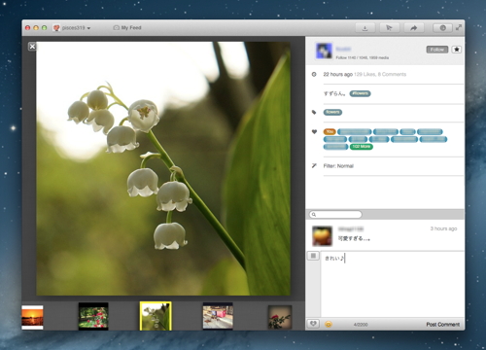Viewport: 486px width, 350px height.
Task: Click the 4/2200 character counter
Action: click(361, 325)
